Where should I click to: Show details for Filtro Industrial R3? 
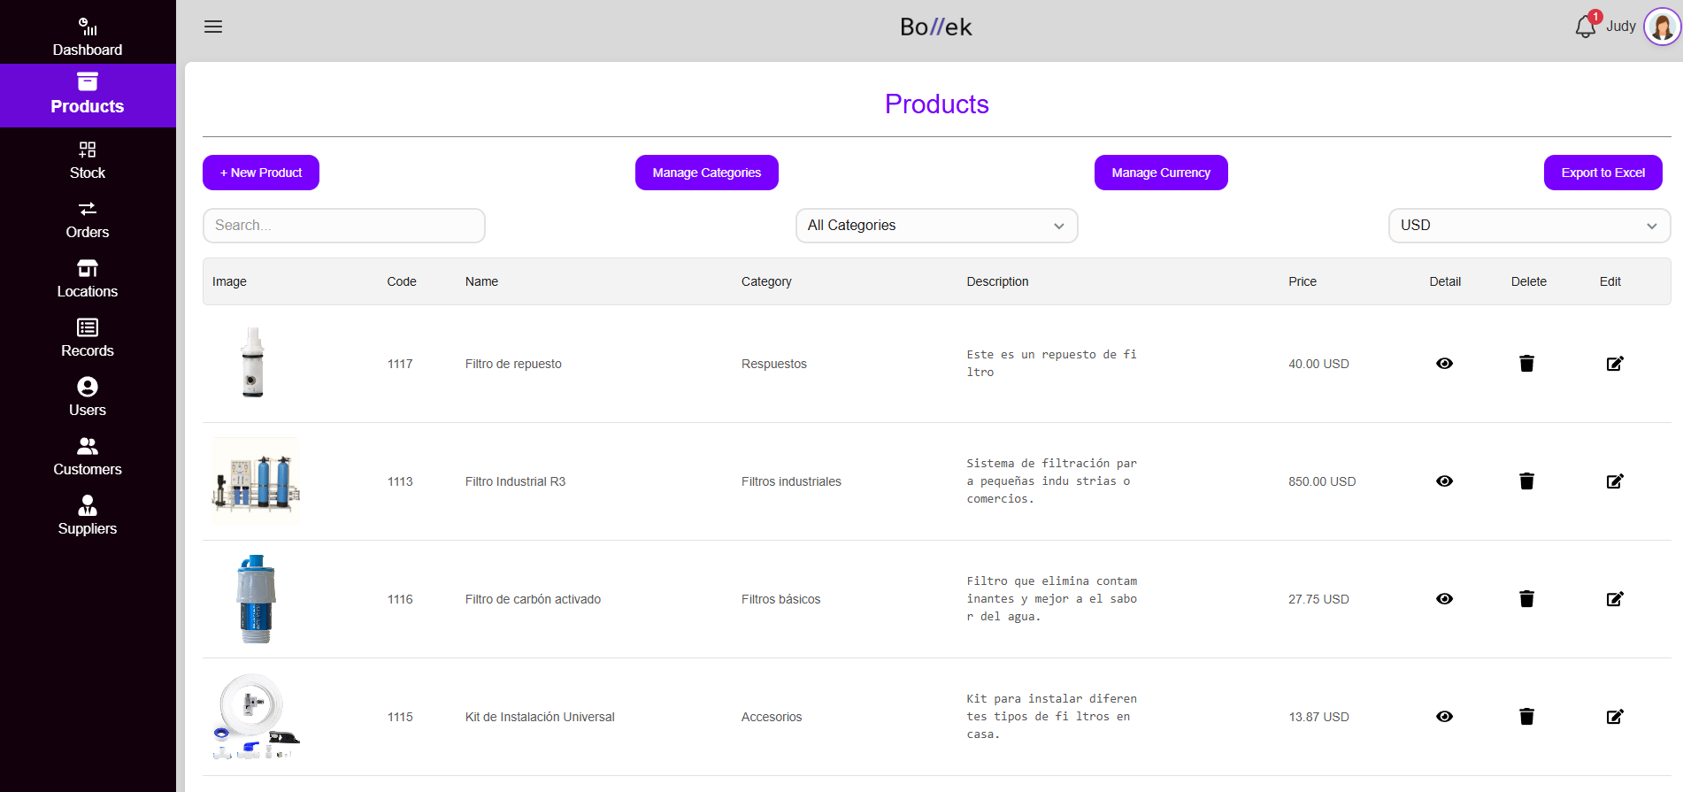click(1444, 481)
